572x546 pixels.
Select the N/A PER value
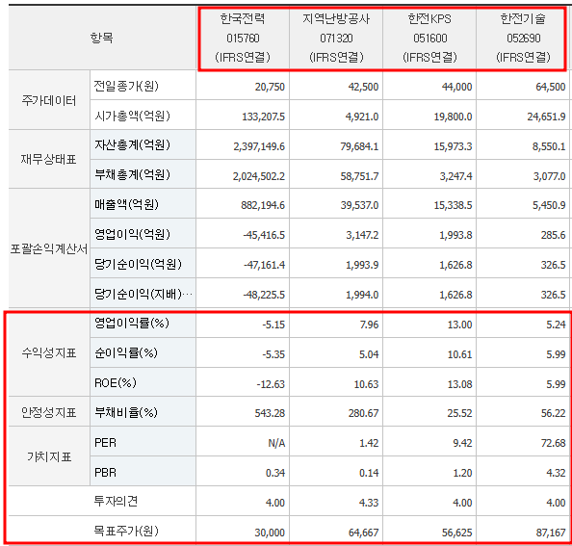(x=276, y=443)
